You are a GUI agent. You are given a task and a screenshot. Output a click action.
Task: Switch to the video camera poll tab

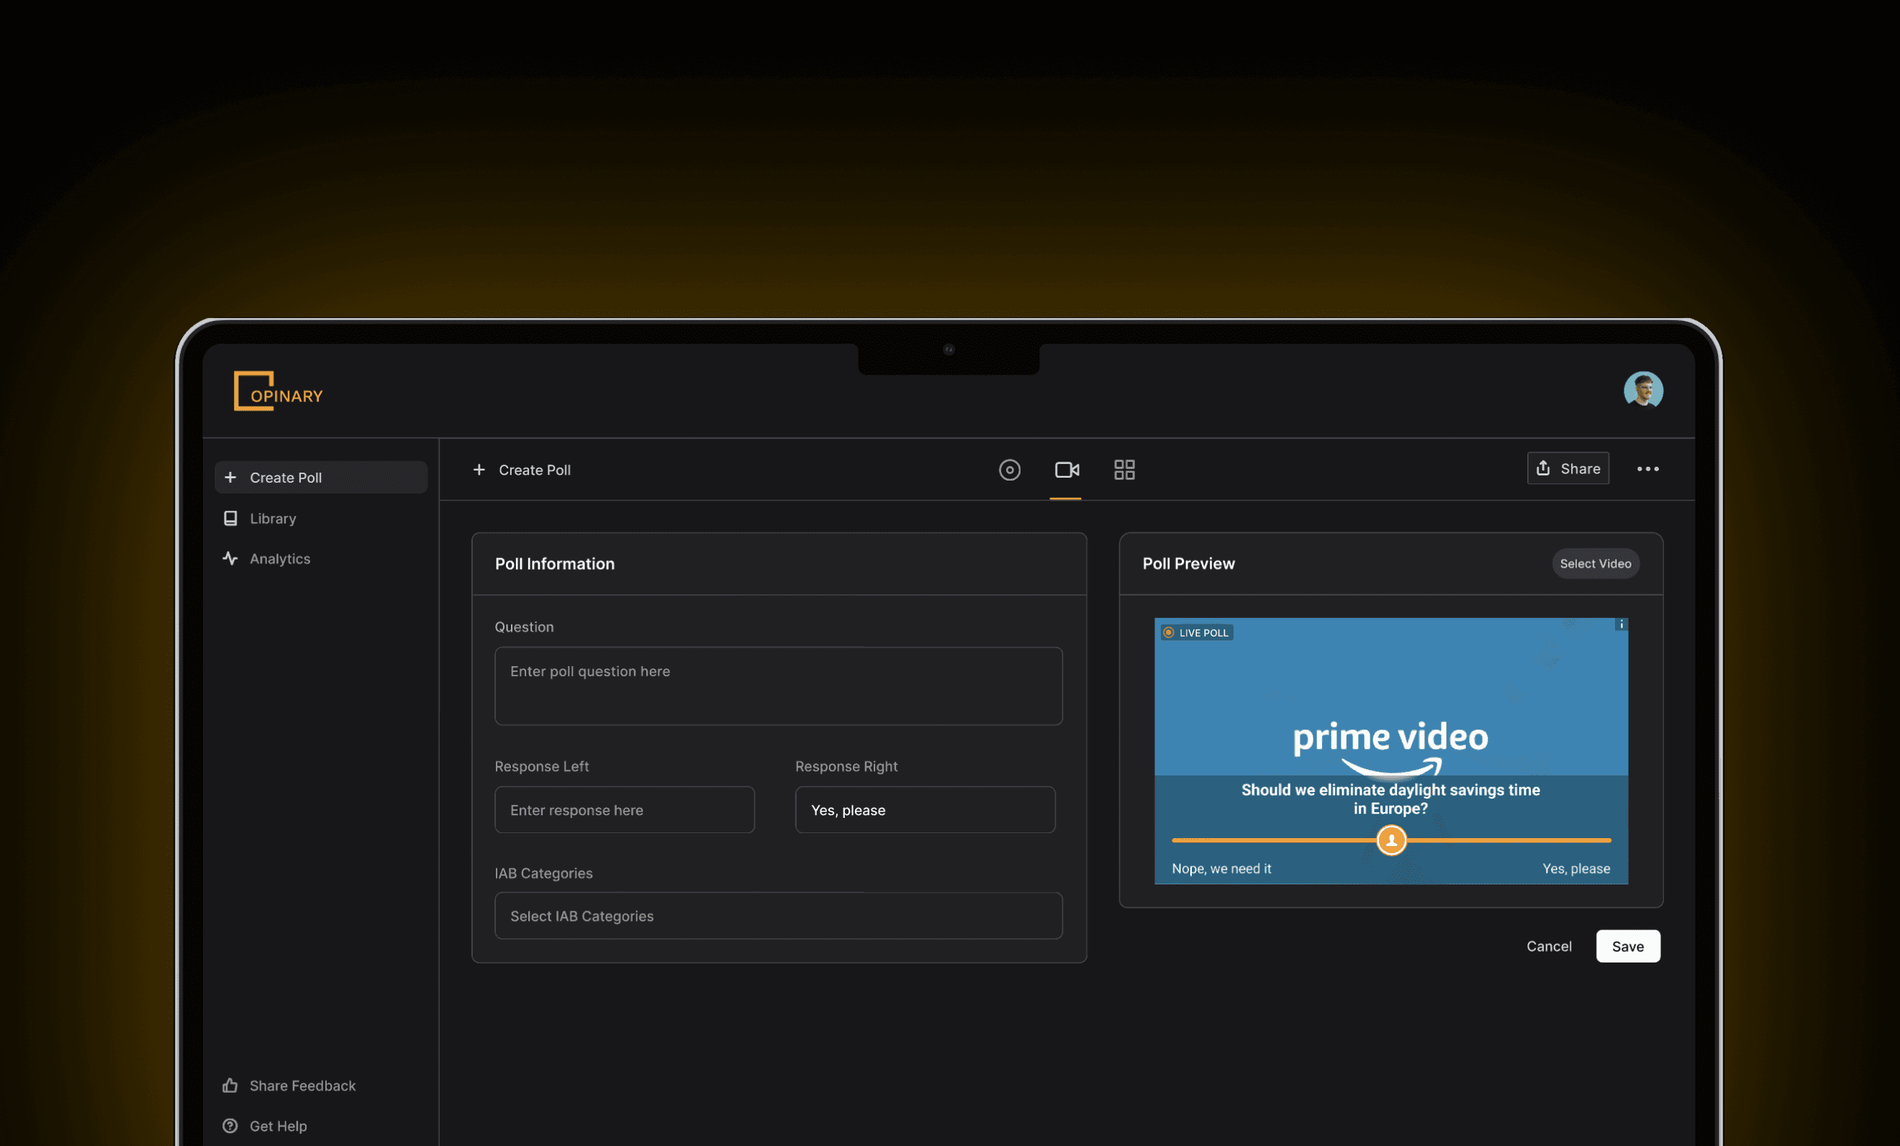coord(1067,470)
